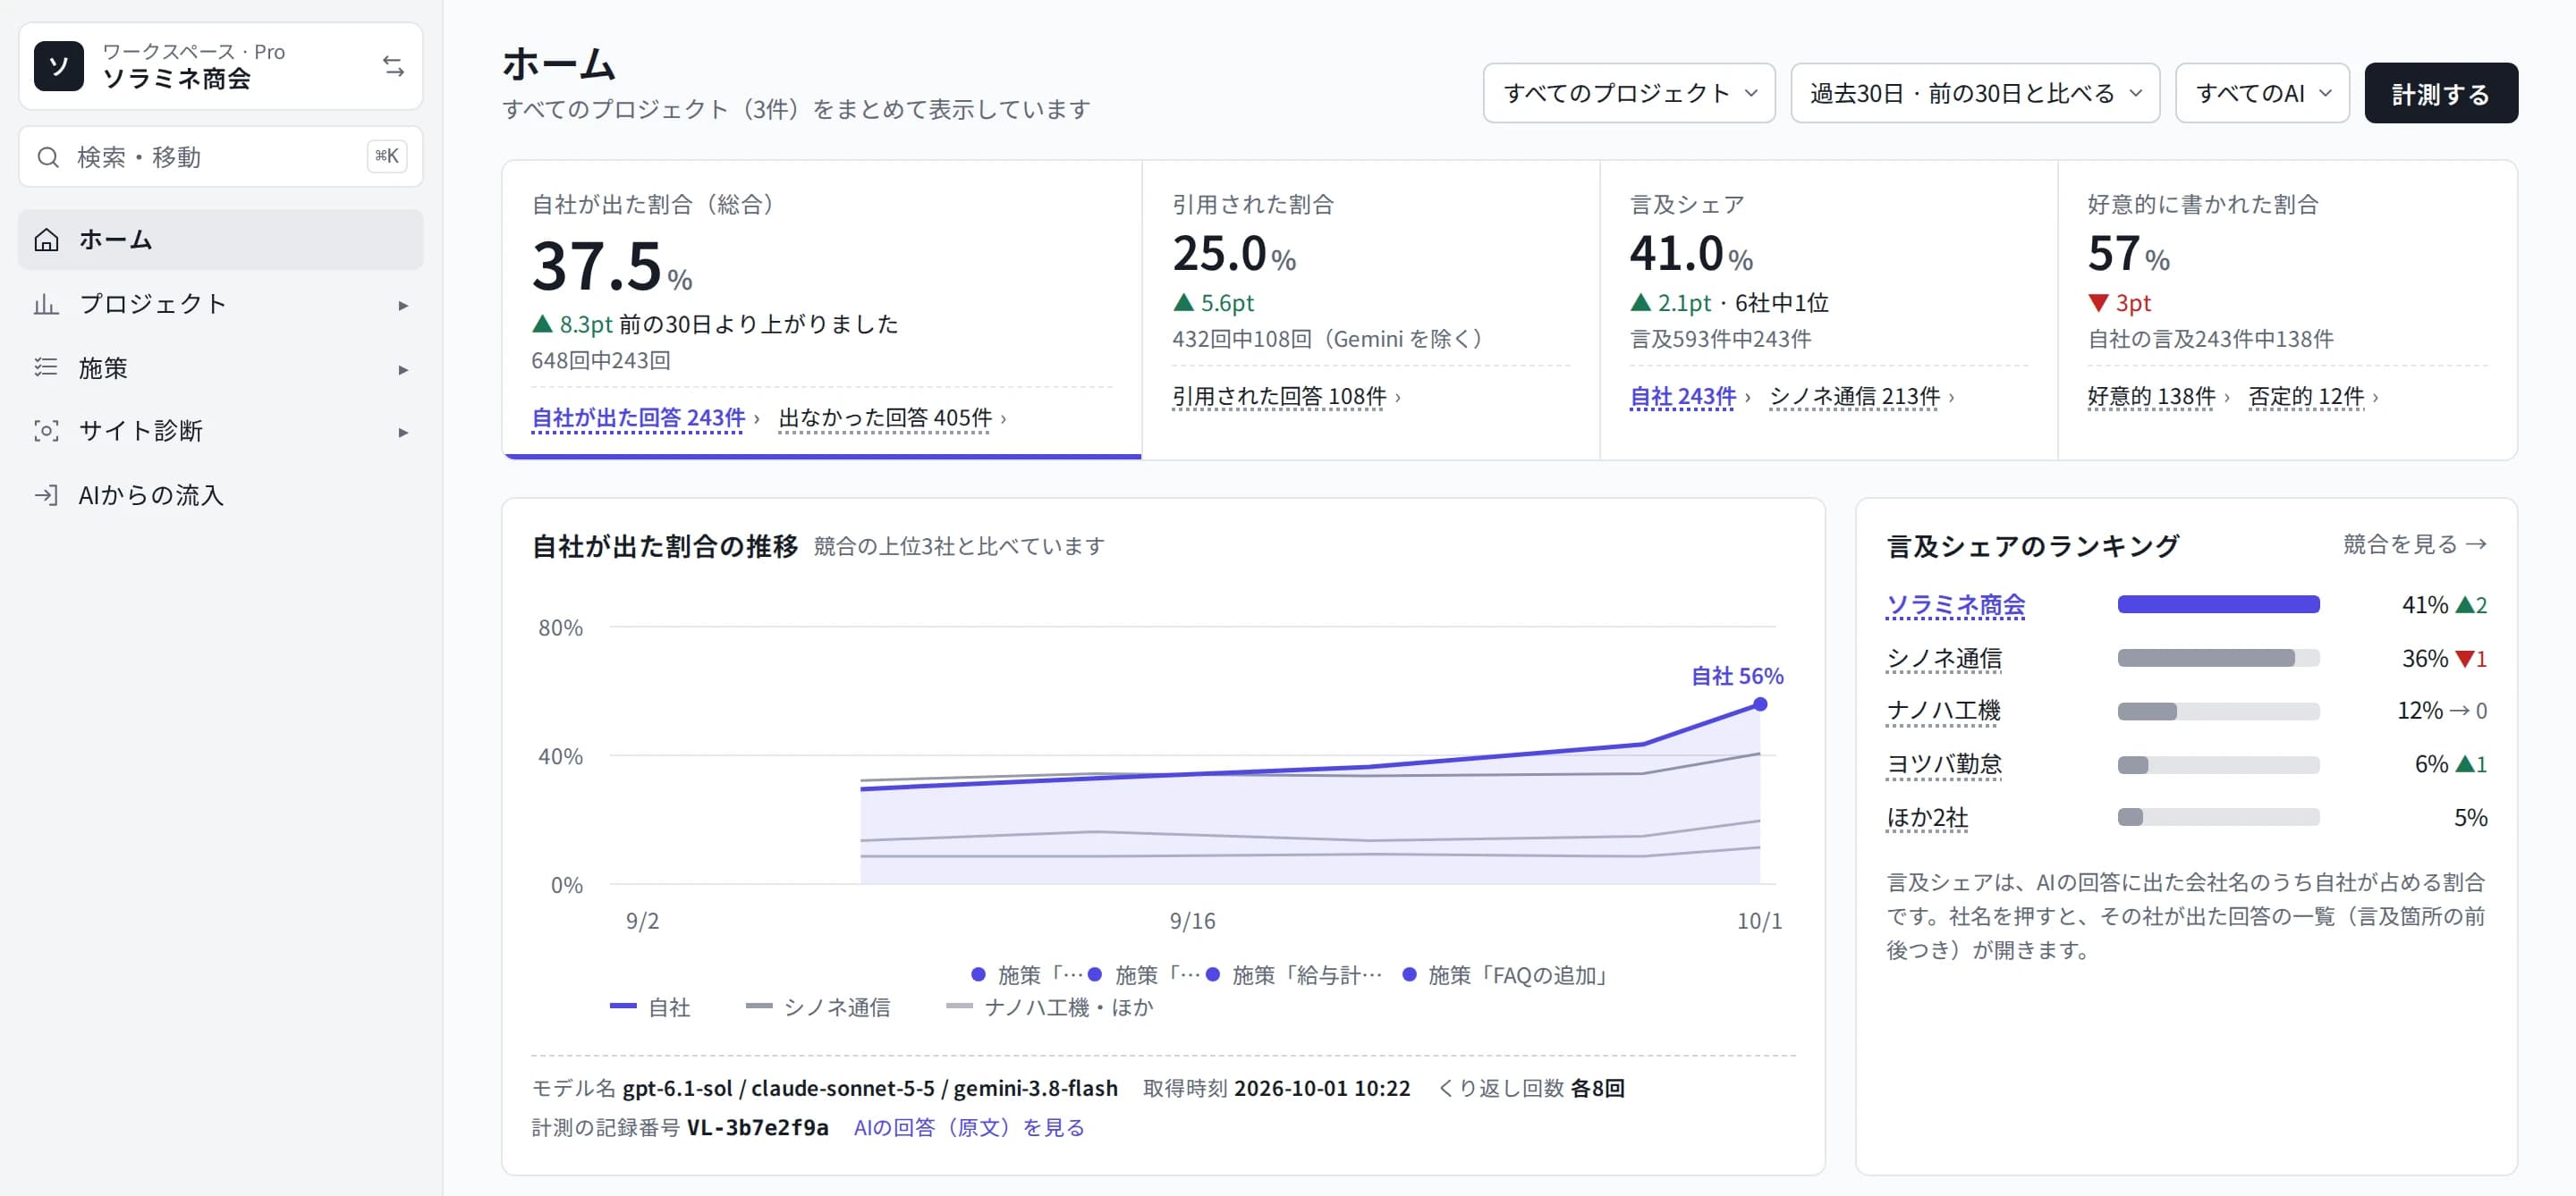
Task: Select the 自社が出た割合（総合） metric card
Action: pyautogui.click(x=821, y=310)
